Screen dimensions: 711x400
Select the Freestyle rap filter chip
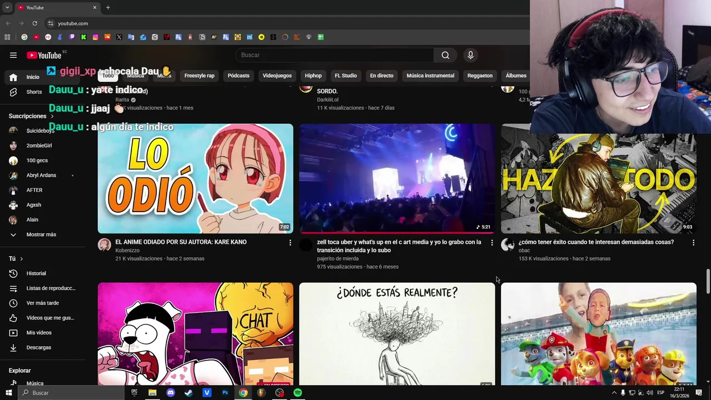coord(199,76)
